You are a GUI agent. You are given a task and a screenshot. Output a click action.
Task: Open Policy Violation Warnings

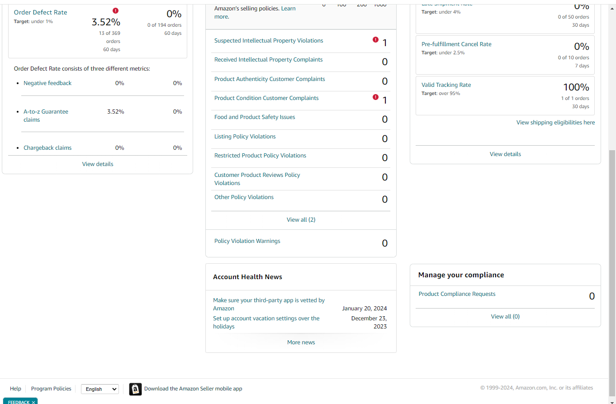[x=247, y=241]
